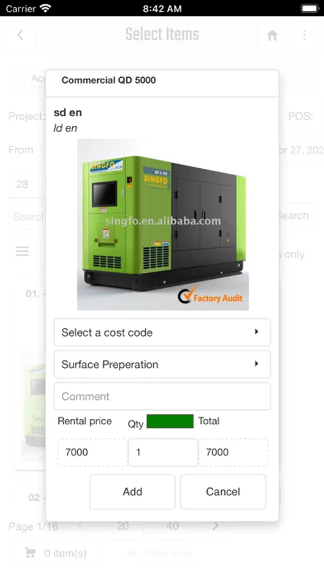Screen dimensions: 324x575
Task: Click the Cancel button
Action: pyautogui.click(x=223, y=492)
